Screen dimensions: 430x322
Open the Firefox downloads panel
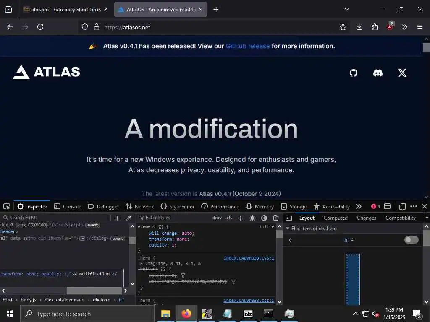(x=359, y=27)
